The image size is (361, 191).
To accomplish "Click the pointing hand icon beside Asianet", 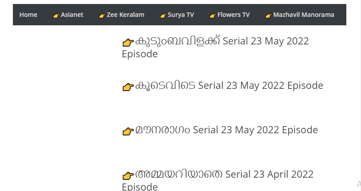I will point(56,16).
